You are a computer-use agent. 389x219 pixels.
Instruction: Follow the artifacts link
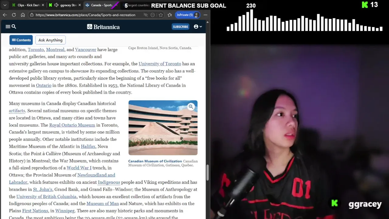[17, 111]
